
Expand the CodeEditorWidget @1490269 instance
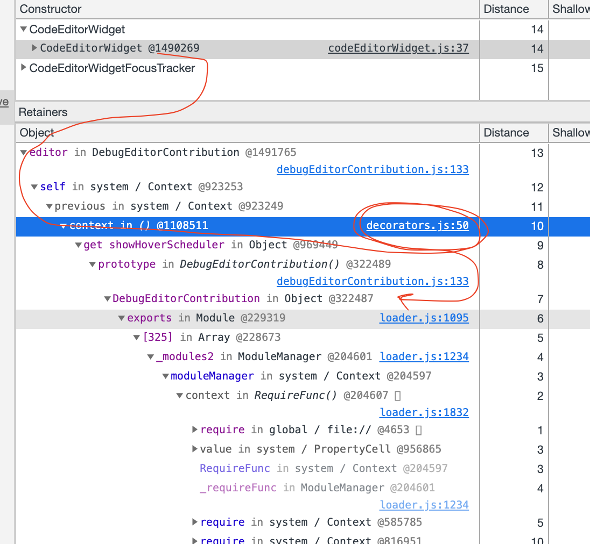[34, 48]
